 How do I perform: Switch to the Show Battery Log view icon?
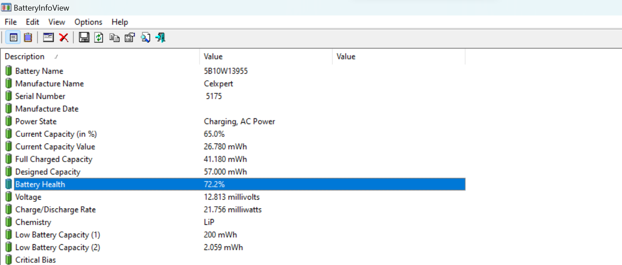tap(28, 38)
